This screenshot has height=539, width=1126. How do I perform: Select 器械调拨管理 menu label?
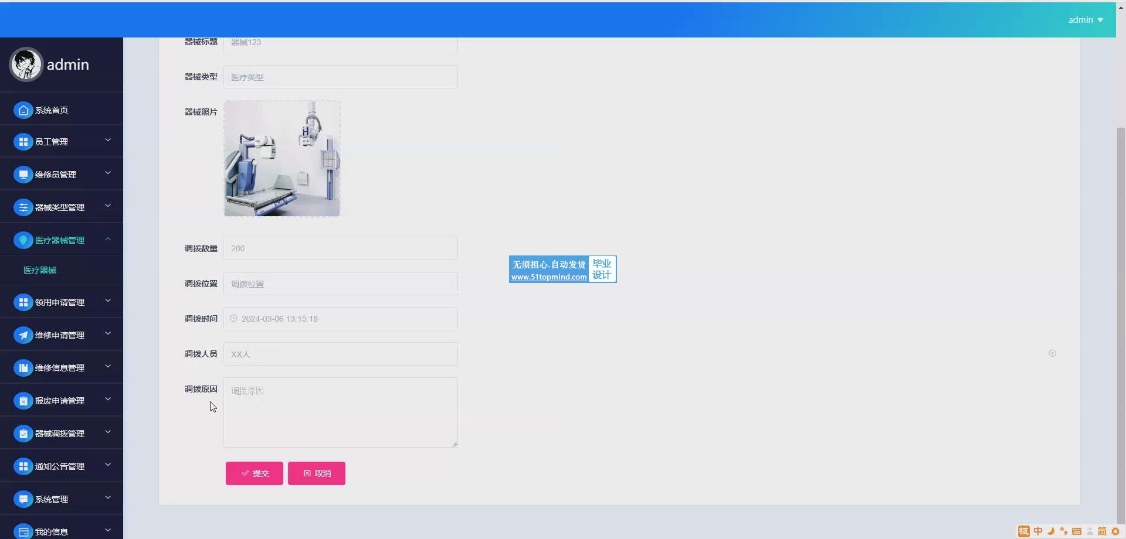[x=60, y=434]
